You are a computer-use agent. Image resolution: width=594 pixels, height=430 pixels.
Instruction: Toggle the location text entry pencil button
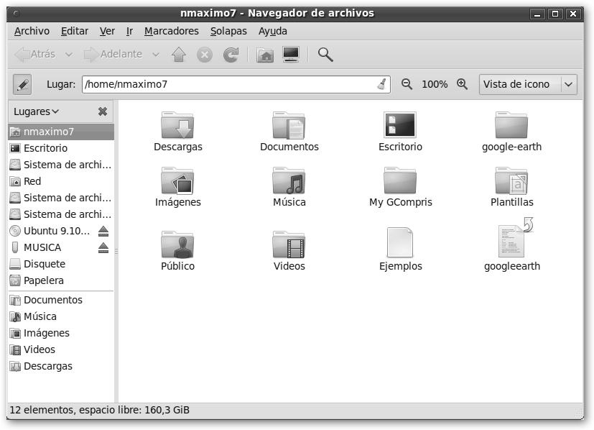tap(22, 84)
